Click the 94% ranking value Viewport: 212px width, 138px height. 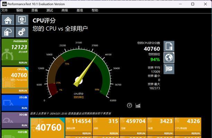click(155, 59)
